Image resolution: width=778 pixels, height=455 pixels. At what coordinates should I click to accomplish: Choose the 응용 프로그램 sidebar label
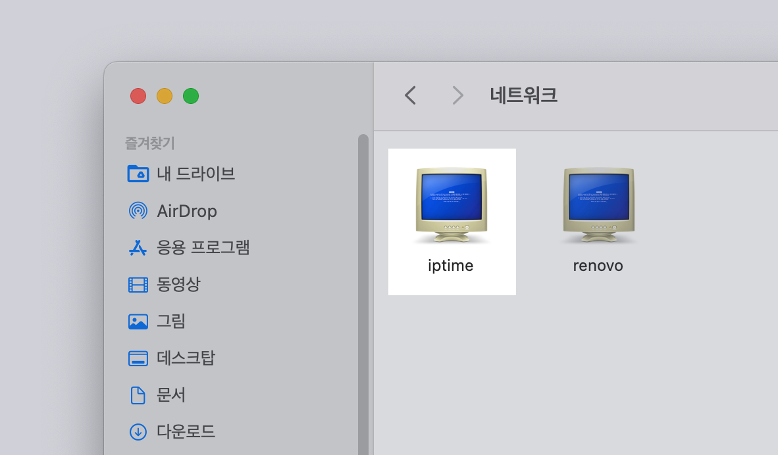203,247
